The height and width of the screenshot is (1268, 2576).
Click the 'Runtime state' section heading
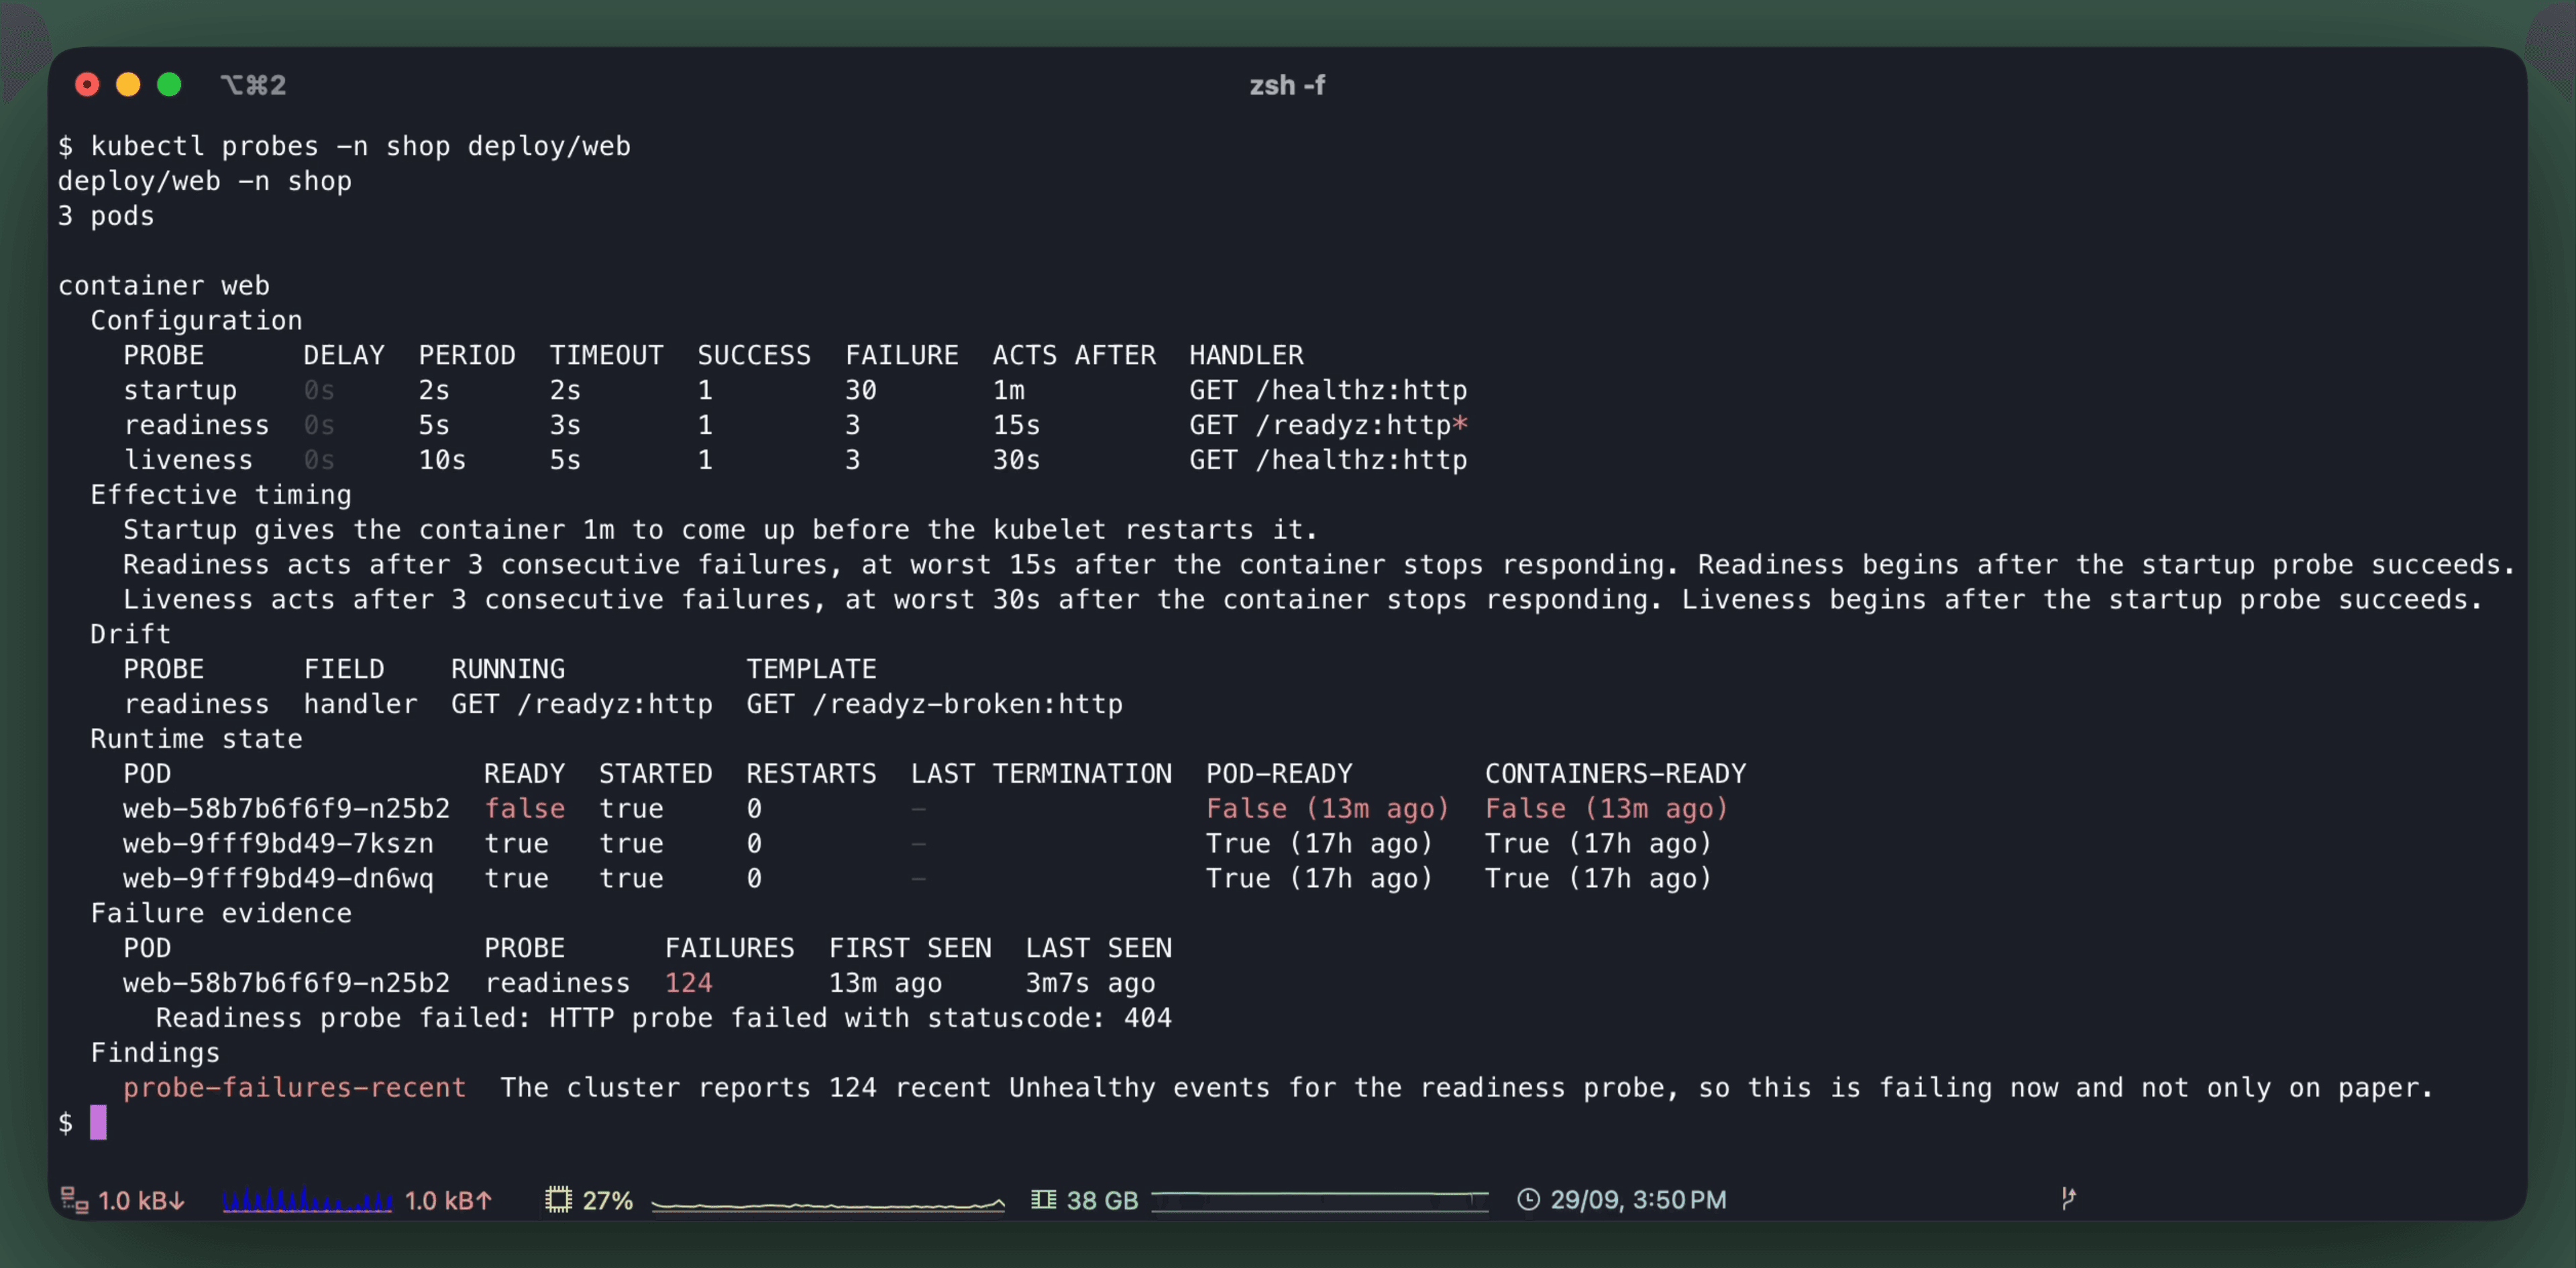196,739
